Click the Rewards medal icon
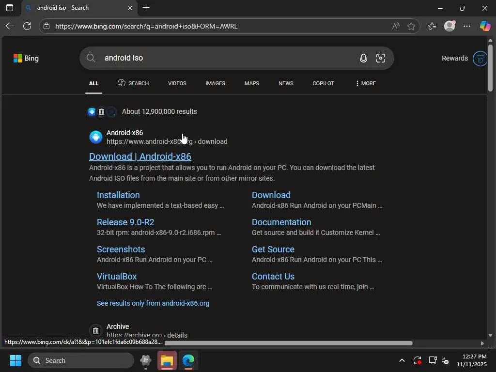The width and height of the screenshot is (496, 372). (x=480, y=59)
